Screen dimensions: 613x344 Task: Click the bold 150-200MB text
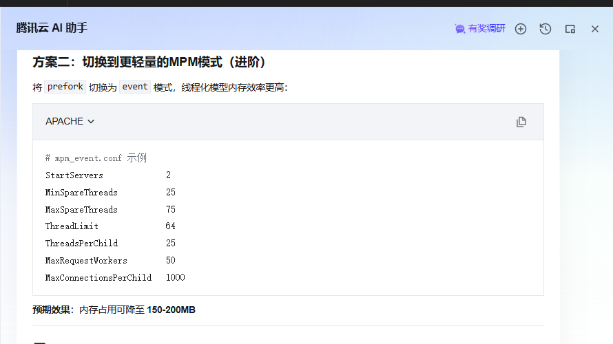pos(171,310)
